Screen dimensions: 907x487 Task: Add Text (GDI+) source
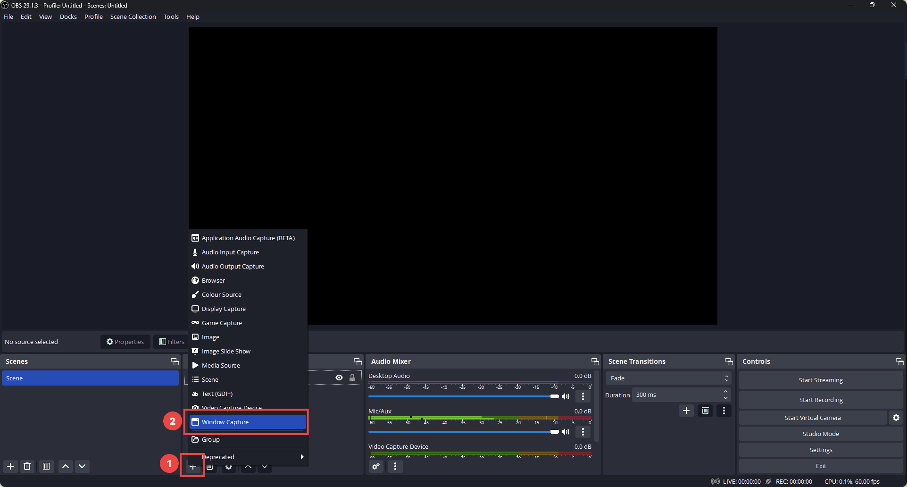248,394
